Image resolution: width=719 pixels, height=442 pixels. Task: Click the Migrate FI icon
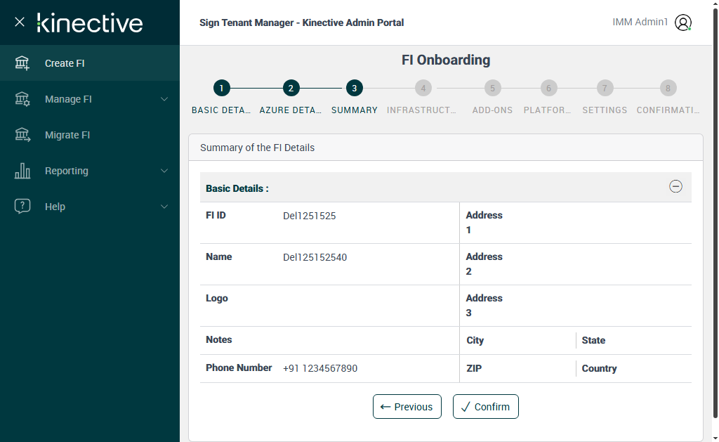coord(22,135)
